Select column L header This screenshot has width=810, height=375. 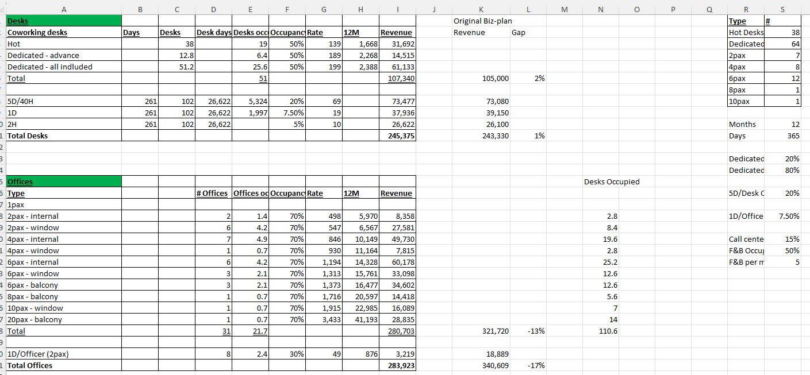pos(529,9)
